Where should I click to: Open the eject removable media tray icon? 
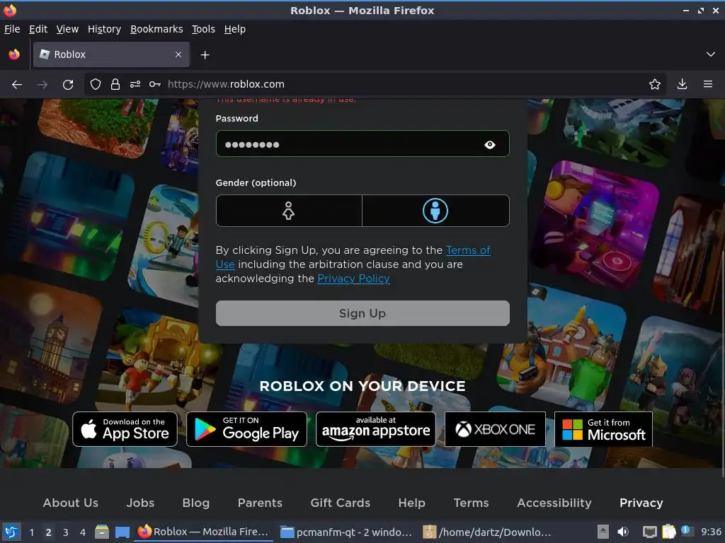coord(603,532)
